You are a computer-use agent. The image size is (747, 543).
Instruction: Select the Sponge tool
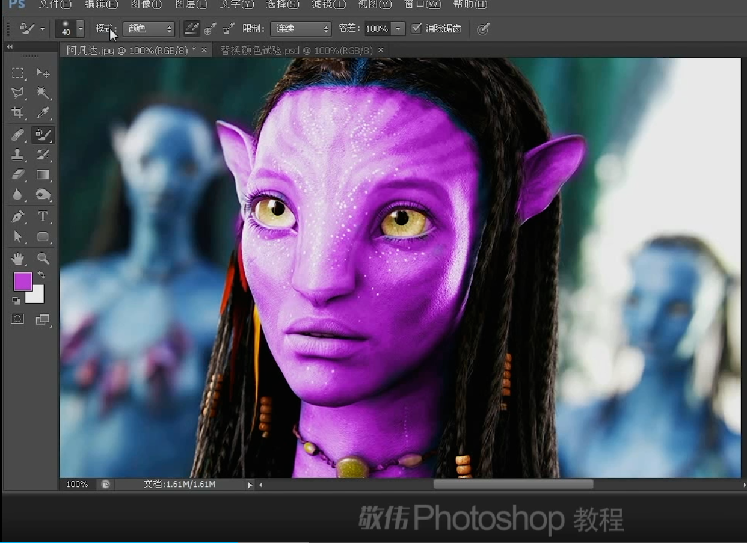click(43, 194)
